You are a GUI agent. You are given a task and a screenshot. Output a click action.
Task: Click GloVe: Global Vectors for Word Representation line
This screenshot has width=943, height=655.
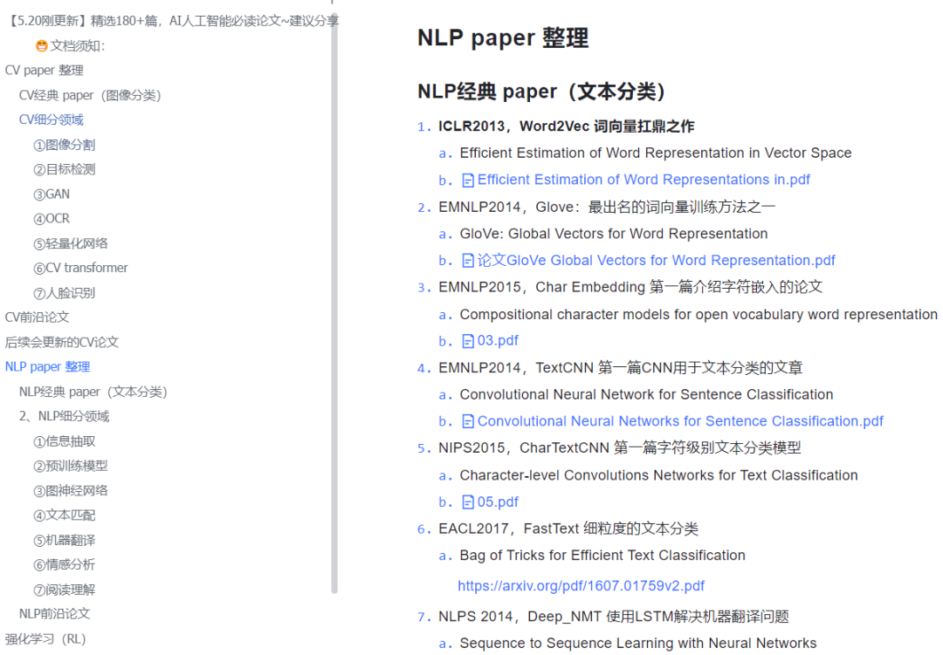614,234
